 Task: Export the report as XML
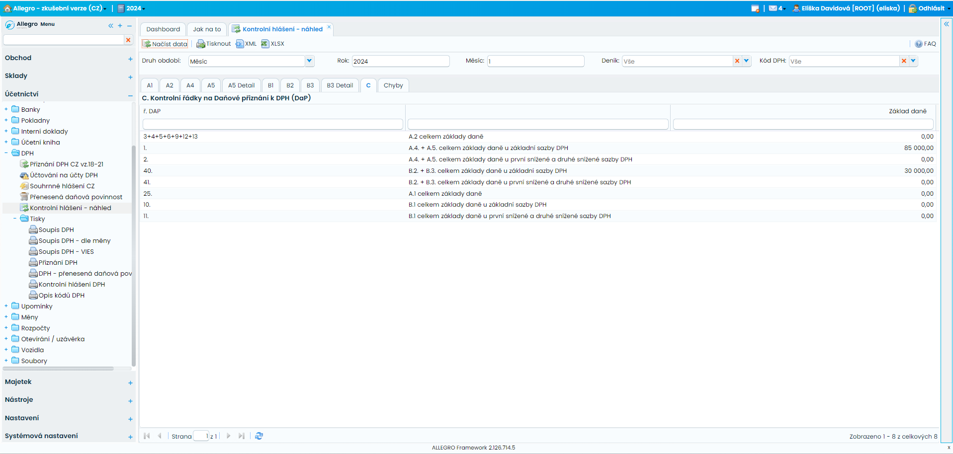coord(246,44)
